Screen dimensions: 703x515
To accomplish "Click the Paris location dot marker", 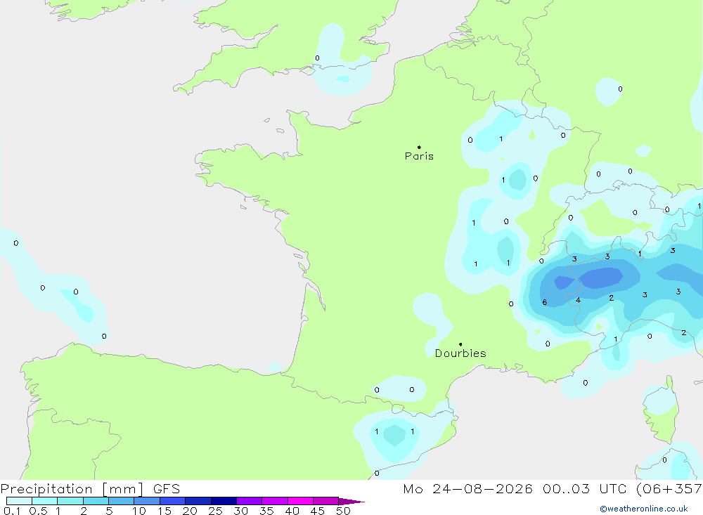I will click(419, 147).
